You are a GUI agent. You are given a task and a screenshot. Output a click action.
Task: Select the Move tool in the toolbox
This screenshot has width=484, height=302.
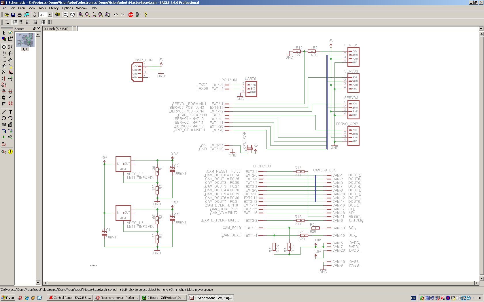coord(4,47)
